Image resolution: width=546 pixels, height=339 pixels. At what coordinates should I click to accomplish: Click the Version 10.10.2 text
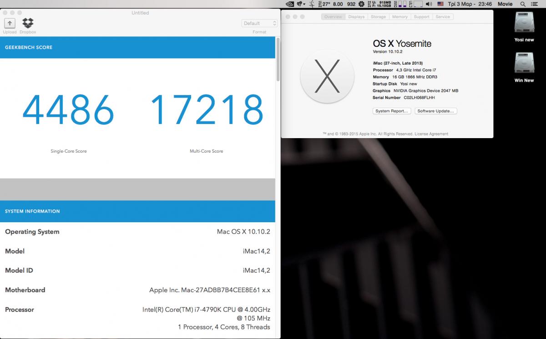click(x=388, y=51)
